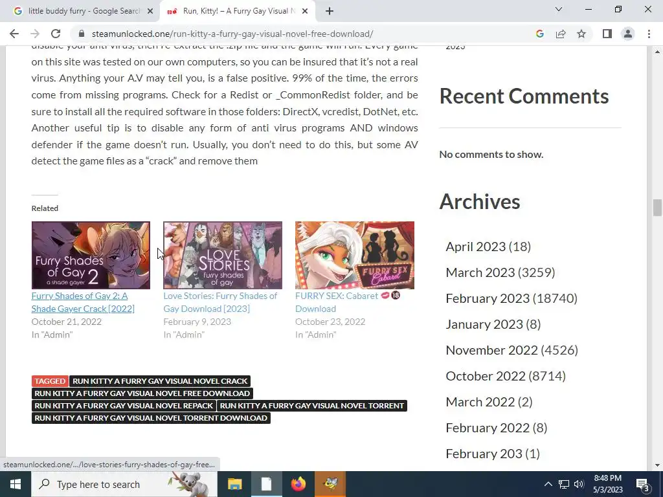Open the Love Stories thumbnail image

coord(223,255)
